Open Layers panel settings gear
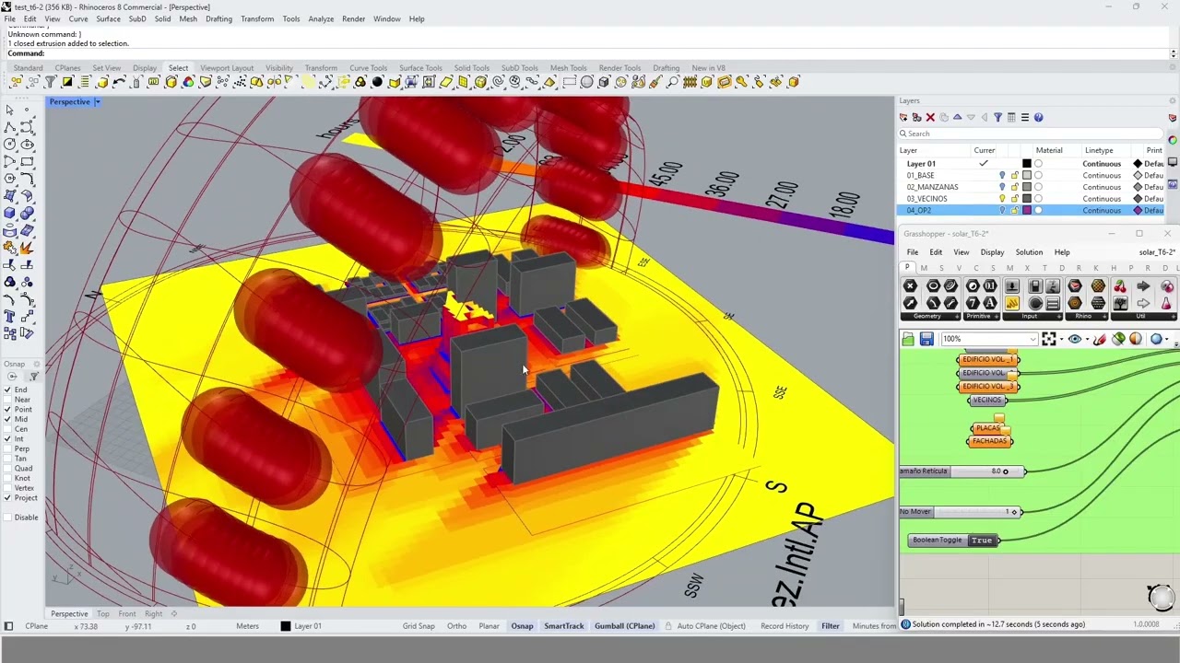This screenshot has height=663, width=1180. [x=1173, y=100]
